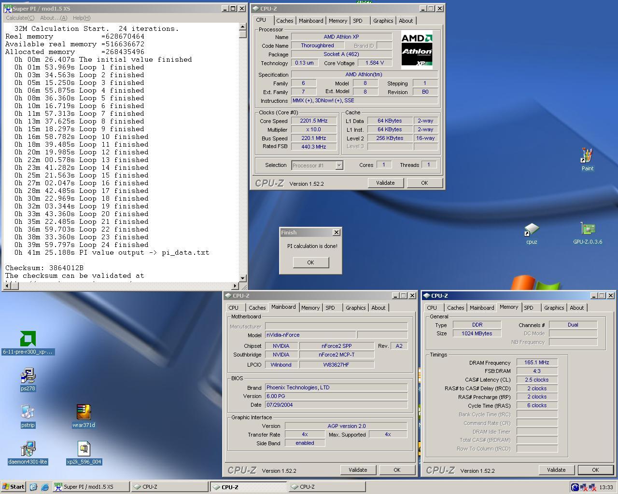Open the Processor #1 selection dropdown

(x=317, y=165)
